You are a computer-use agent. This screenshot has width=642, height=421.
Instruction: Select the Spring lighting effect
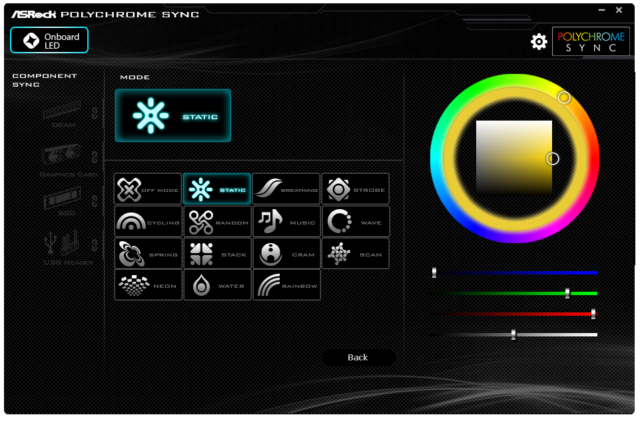pos(149,254)
